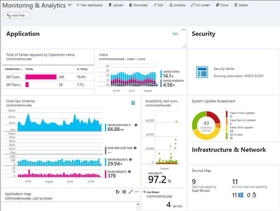Click the 9 Machines reporting count

[x=194, y=182]
